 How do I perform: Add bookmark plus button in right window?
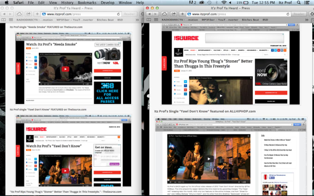[182, 14]
